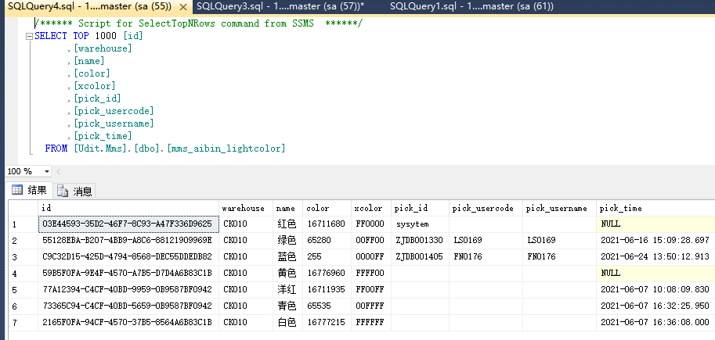The width and height of the screenshot is (715, 340).
Task: Click the xcolor column header
Action: click(x=370, y=209)
